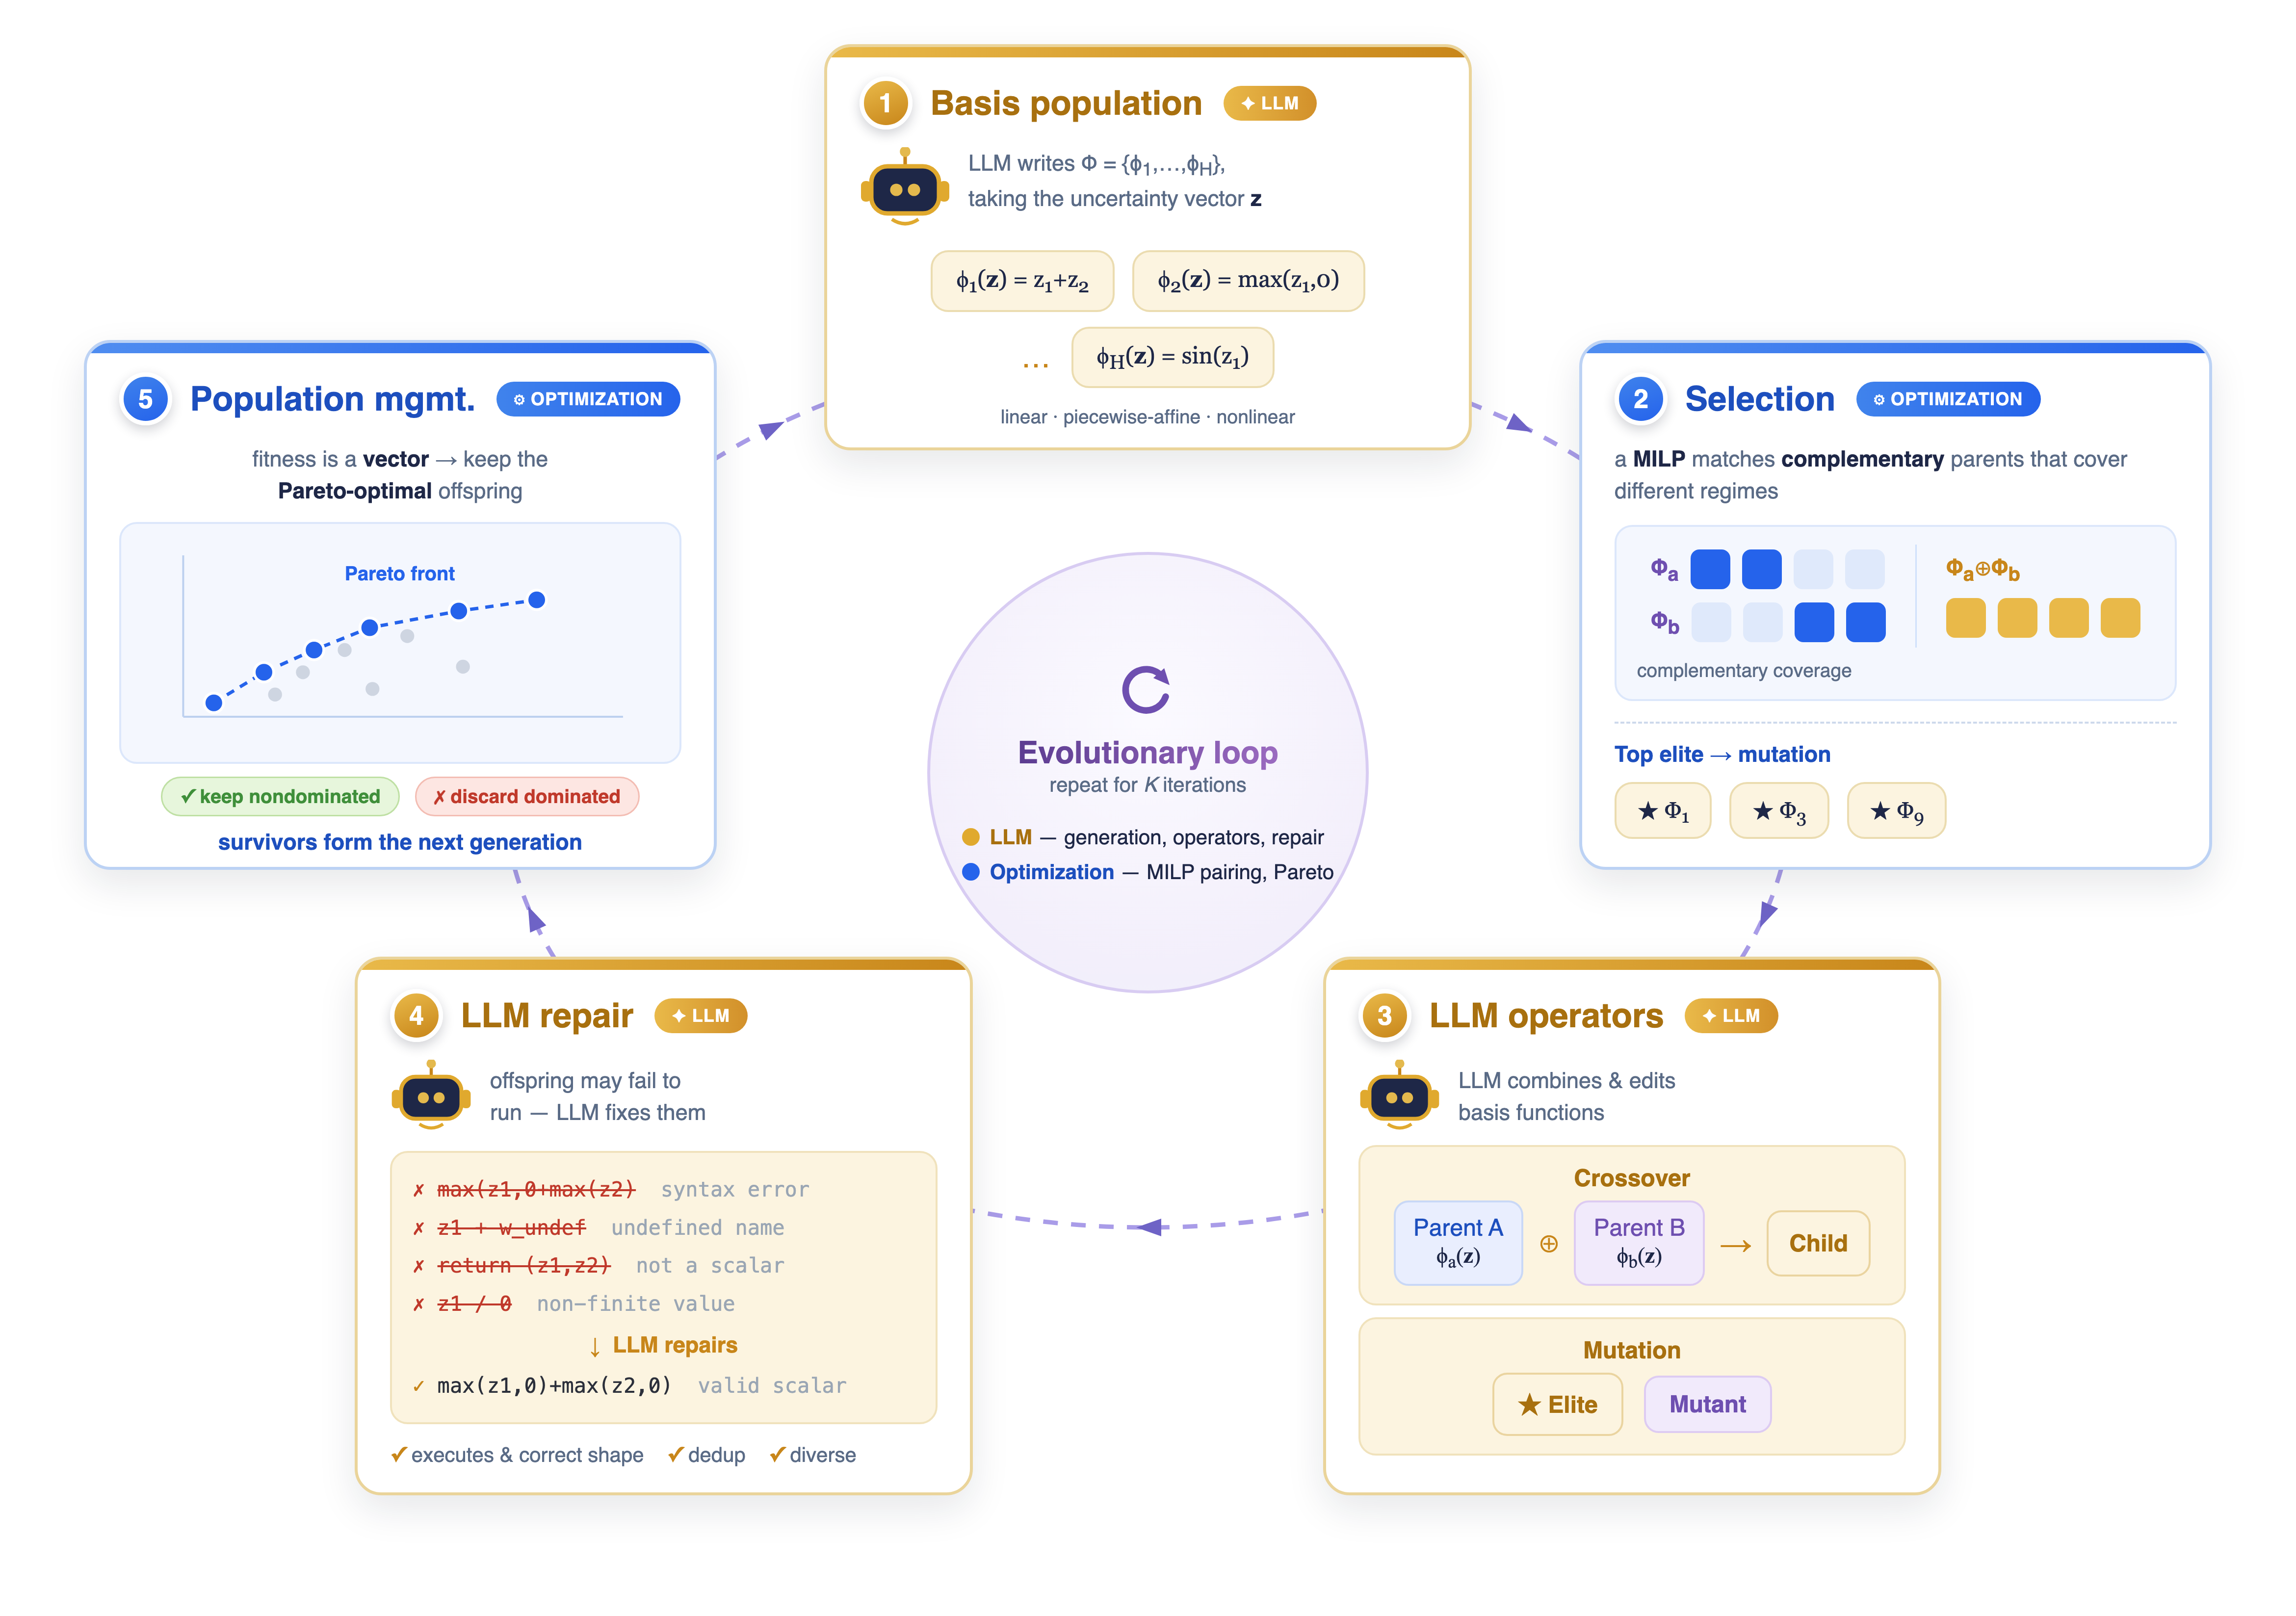Screen dimensions: 2296x1616
Task: Click the survivors form the next generation text
Action: coord(400,843)
